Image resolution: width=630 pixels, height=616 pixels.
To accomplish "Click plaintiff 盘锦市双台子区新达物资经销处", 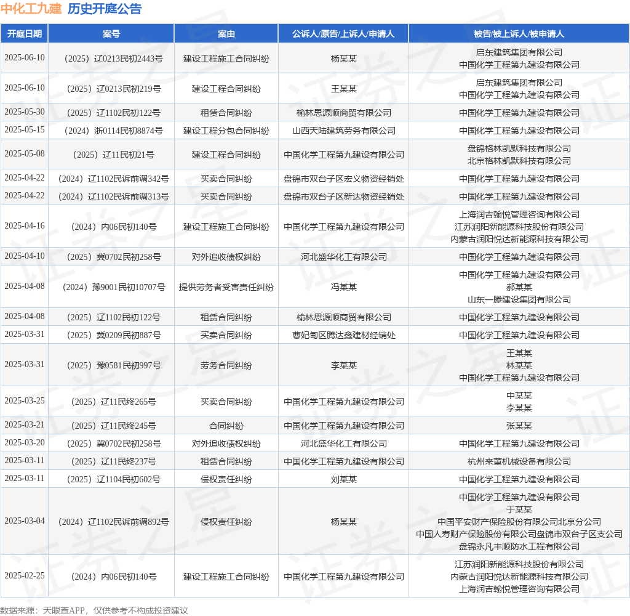I will (344, 197).
